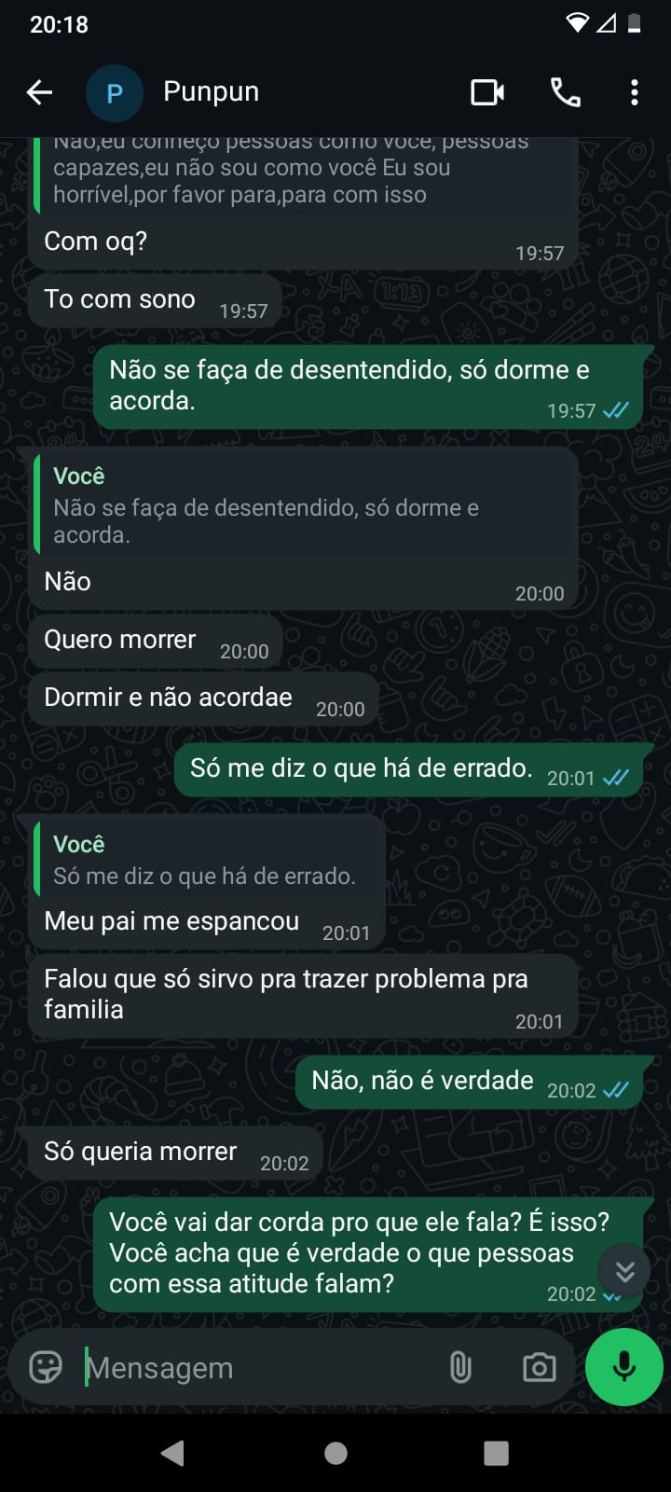Open the Punpun contact info header
Image resolution: width=671 pixels, height=1492 pixels.
(x=212, y=91)
